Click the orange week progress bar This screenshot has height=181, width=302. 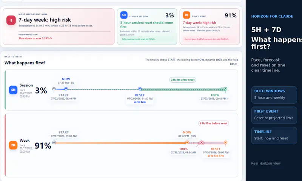(x=120, y=143)
